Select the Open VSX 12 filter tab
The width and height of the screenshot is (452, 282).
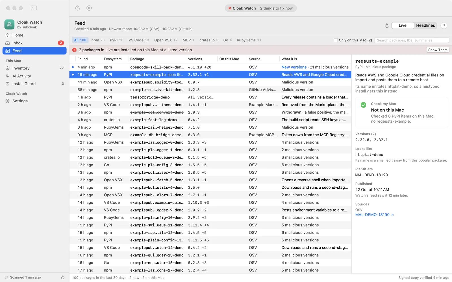coord(166,40)
